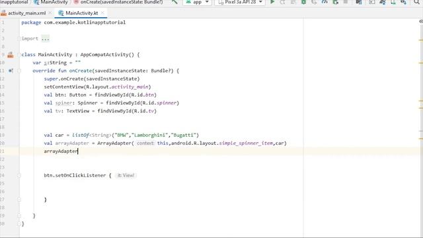The height and width of the screenshot is (238, 423).
Task: Collapse the onCreate function fold marker
Action: click(19, 71)
